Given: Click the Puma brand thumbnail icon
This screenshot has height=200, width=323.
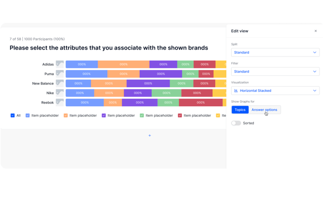Looking at the screenshot, I should pyautogui.click(x=60, y=73).
